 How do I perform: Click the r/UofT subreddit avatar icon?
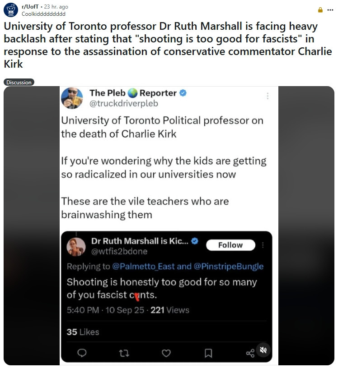pos(10,10)
